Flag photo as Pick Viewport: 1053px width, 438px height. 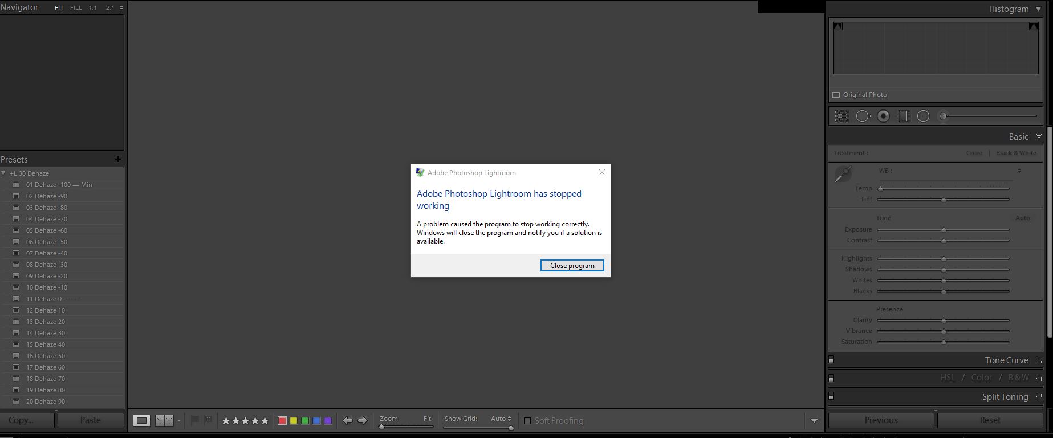194,420
